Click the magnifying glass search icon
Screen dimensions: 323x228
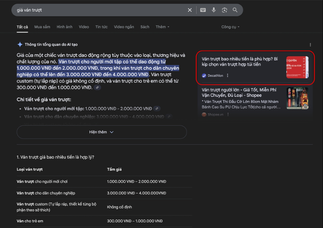tap(235, 10)
